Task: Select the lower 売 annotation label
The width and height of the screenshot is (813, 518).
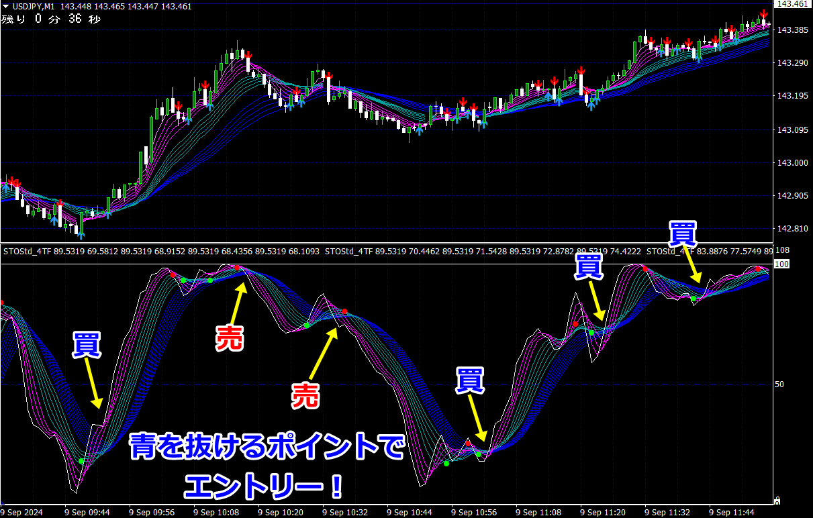Action: point(305,397)
